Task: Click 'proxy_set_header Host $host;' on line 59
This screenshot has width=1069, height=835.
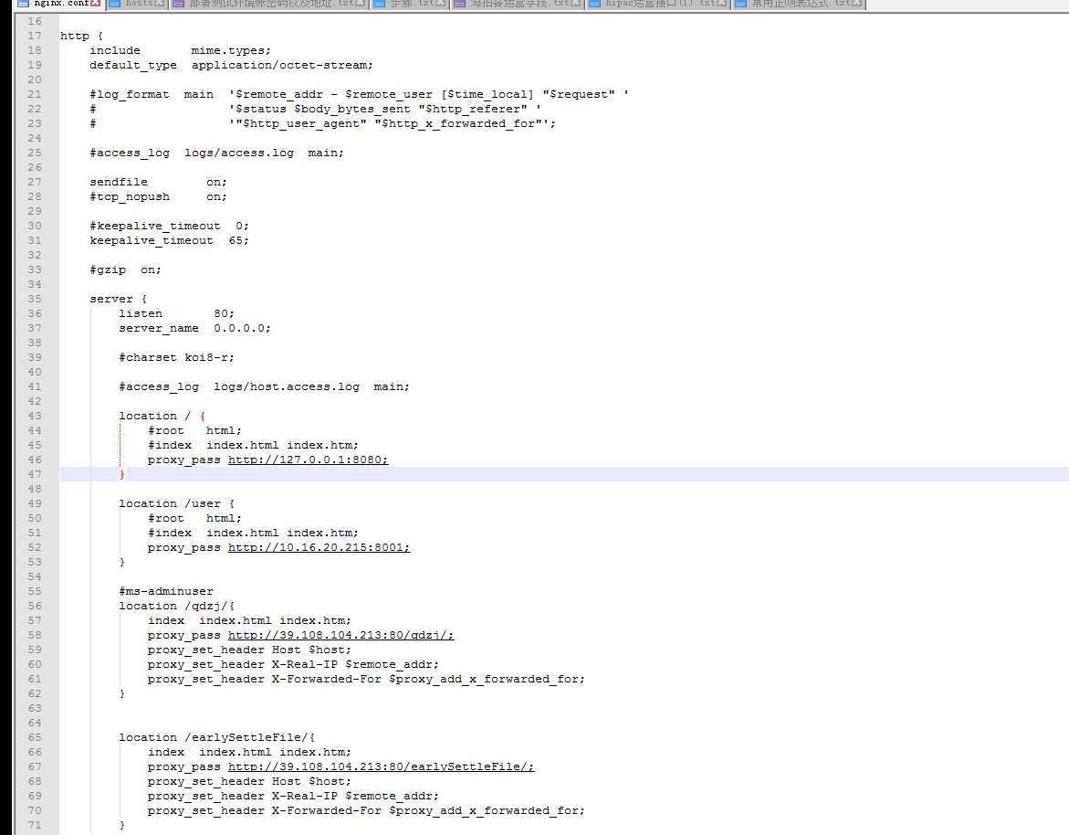Action: pyautogui.click(x=249, y=650)
